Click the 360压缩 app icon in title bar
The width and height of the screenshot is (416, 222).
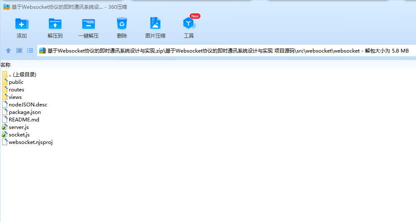tap(6, 7)
